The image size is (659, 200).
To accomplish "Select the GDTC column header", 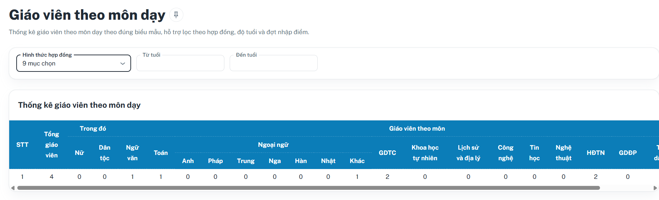I will (x=387, y=153).
